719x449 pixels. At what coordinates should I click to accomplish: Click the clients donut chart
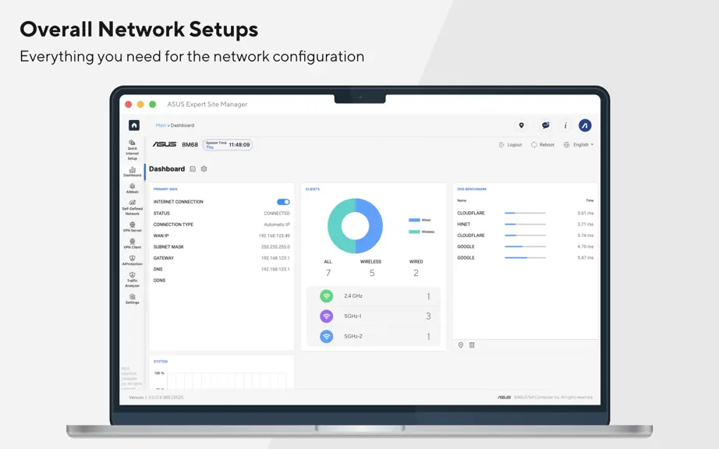pos(355,226)
